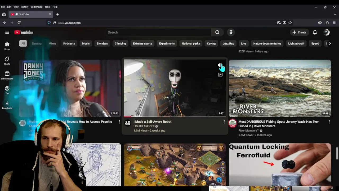339x191 pixels.
Task: Select the All filter chip
Action: pyautogui.click(x=23, y=44)
